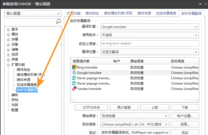208x135 pixels.
Task: Click the provider list horizontal scrollbar
Action: click(135, 100)
